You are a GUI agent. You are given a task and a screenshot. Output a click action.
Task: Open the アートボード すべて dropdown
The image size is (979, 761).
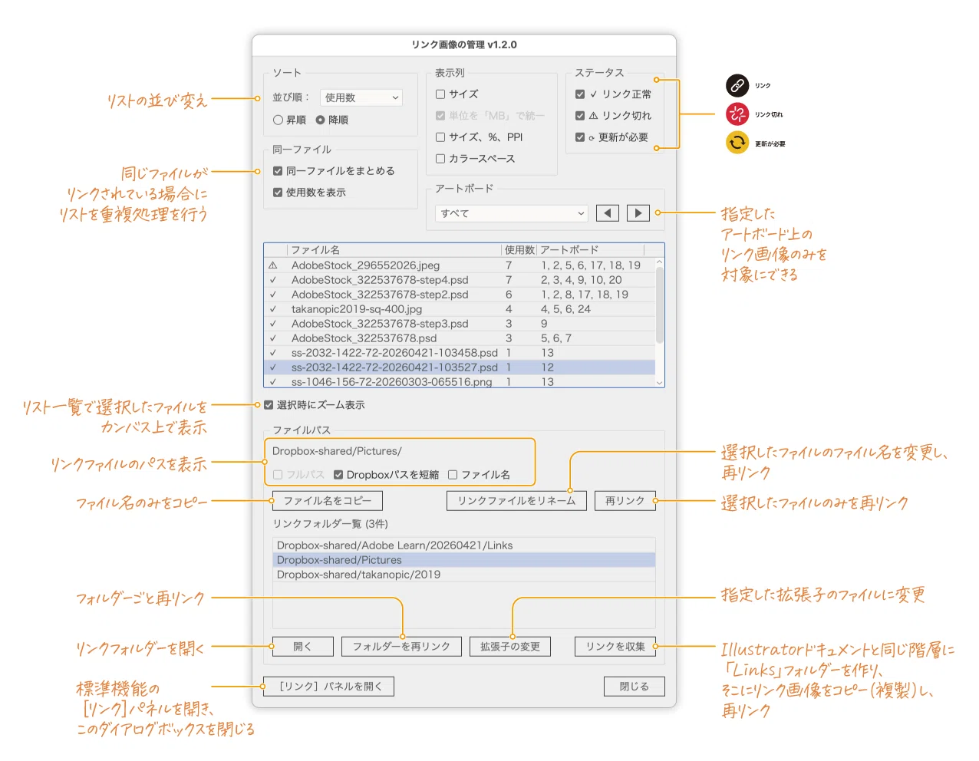coord(512,213)
